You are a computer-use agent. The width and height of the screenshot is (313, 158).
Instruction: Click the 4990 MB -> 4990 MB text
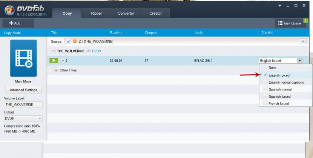pyautogui.click(x=20, y=131)
